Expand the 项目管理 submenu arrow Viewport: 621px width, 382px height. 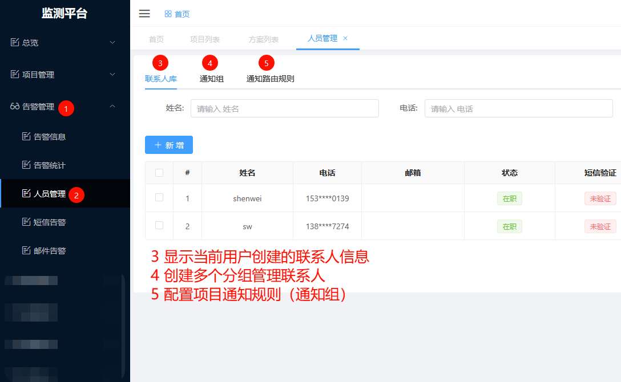[112, 74]
